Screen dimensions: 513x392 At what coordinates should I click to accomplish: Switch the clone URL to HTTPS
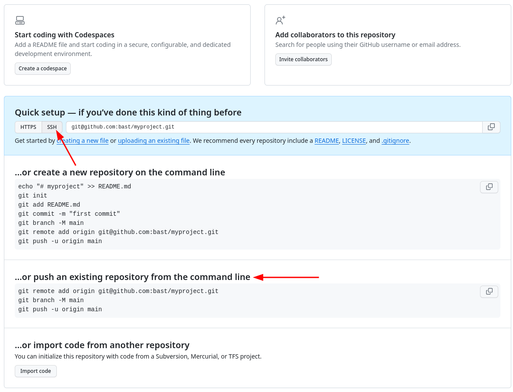click(x=28, y=127)
